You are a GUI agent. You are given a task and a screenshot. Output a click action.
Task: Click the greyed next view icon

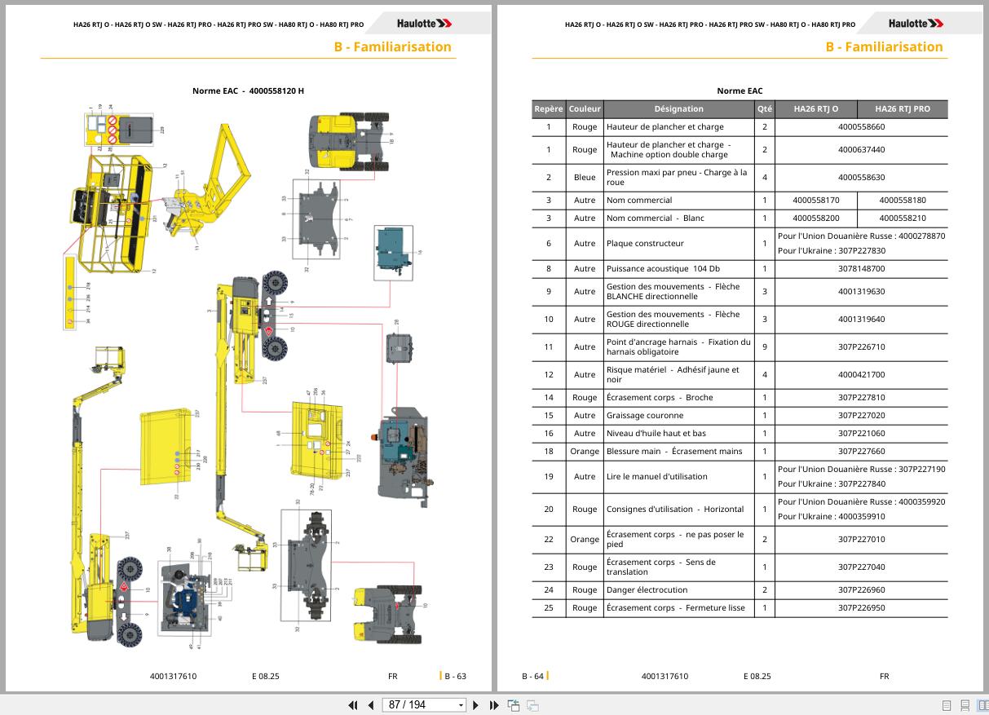[x=532, y=705]
